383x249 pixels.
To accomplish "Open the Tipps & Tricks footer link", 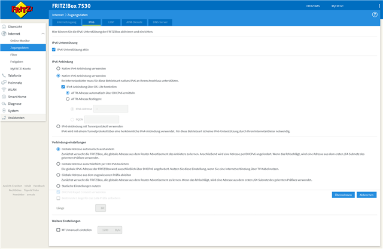I will click(31, 190).
